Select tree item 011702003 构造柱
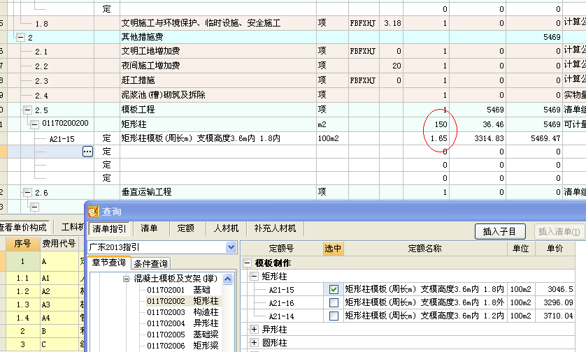Image resolution: width=586 pixels, height=352 pixels. 183,312
